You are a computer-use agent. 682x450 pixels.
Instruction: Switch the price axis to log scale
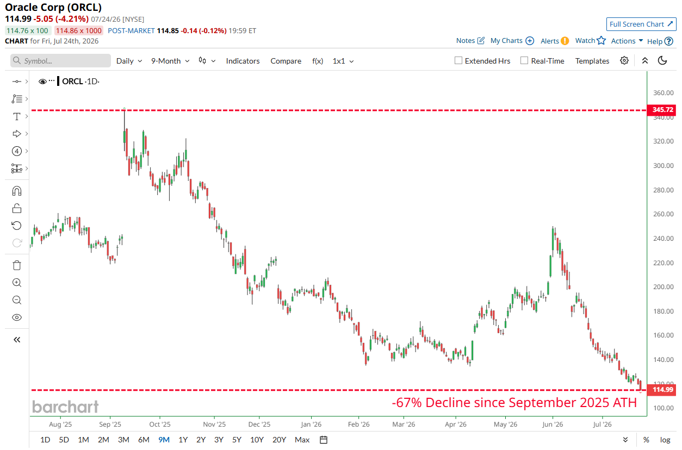[665, 440]
